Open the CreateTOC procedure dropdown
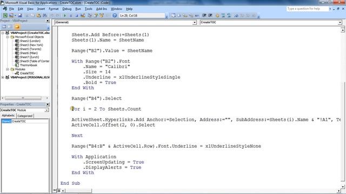The image size is (346, 194). pos(340,22)
